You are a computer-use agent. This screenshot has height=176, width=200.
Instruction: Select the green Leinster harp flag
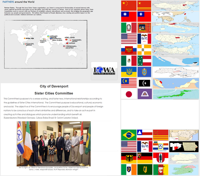click(x=145, y=169)
